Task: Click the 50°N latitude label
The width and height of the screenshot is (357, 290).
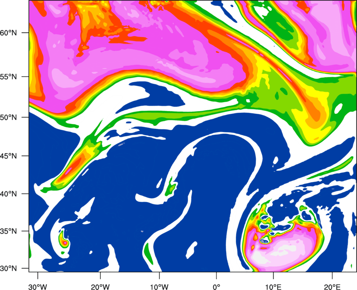Action: 8,117
